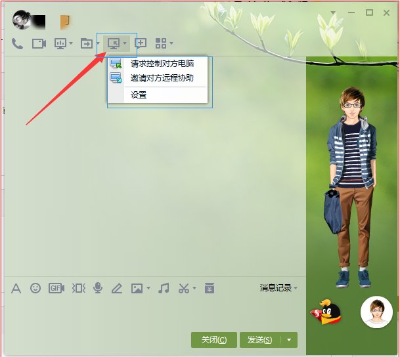Click the microphone voice message icon
This screenshot has height=357, width=400.
pyautogui.click(x=98, y=288)
